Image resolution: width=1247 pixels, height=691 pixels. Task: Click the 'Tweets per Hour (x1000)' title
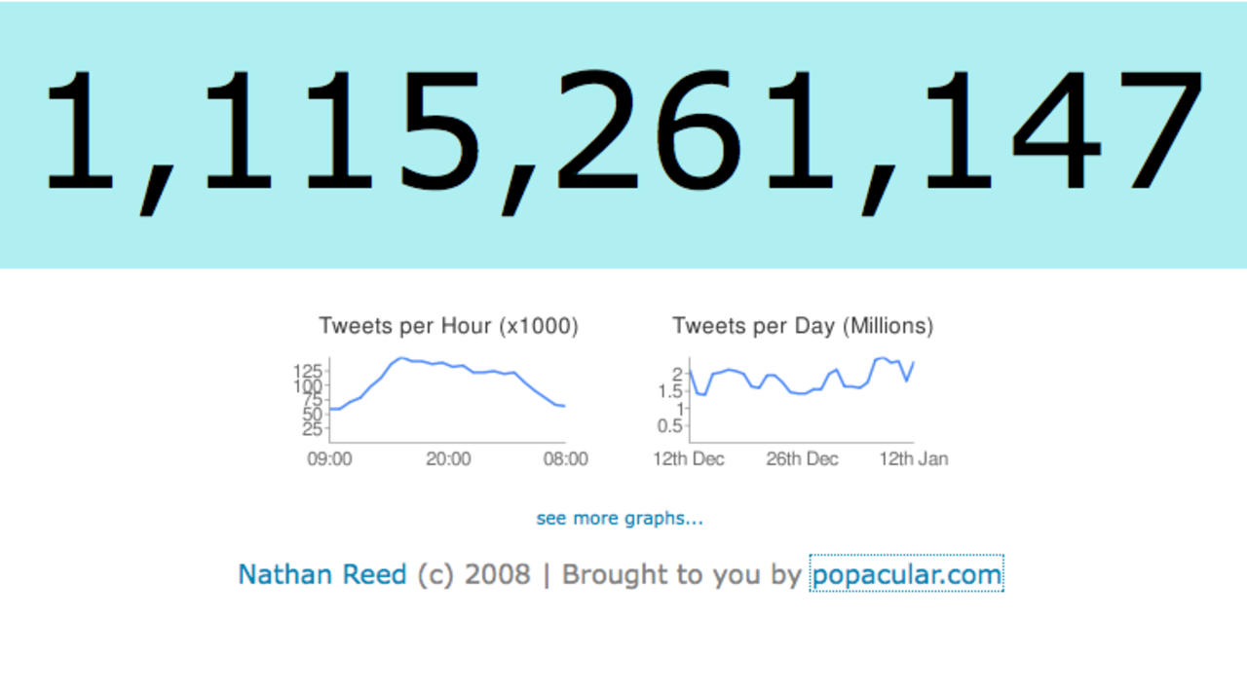click(x=448, y=327)
